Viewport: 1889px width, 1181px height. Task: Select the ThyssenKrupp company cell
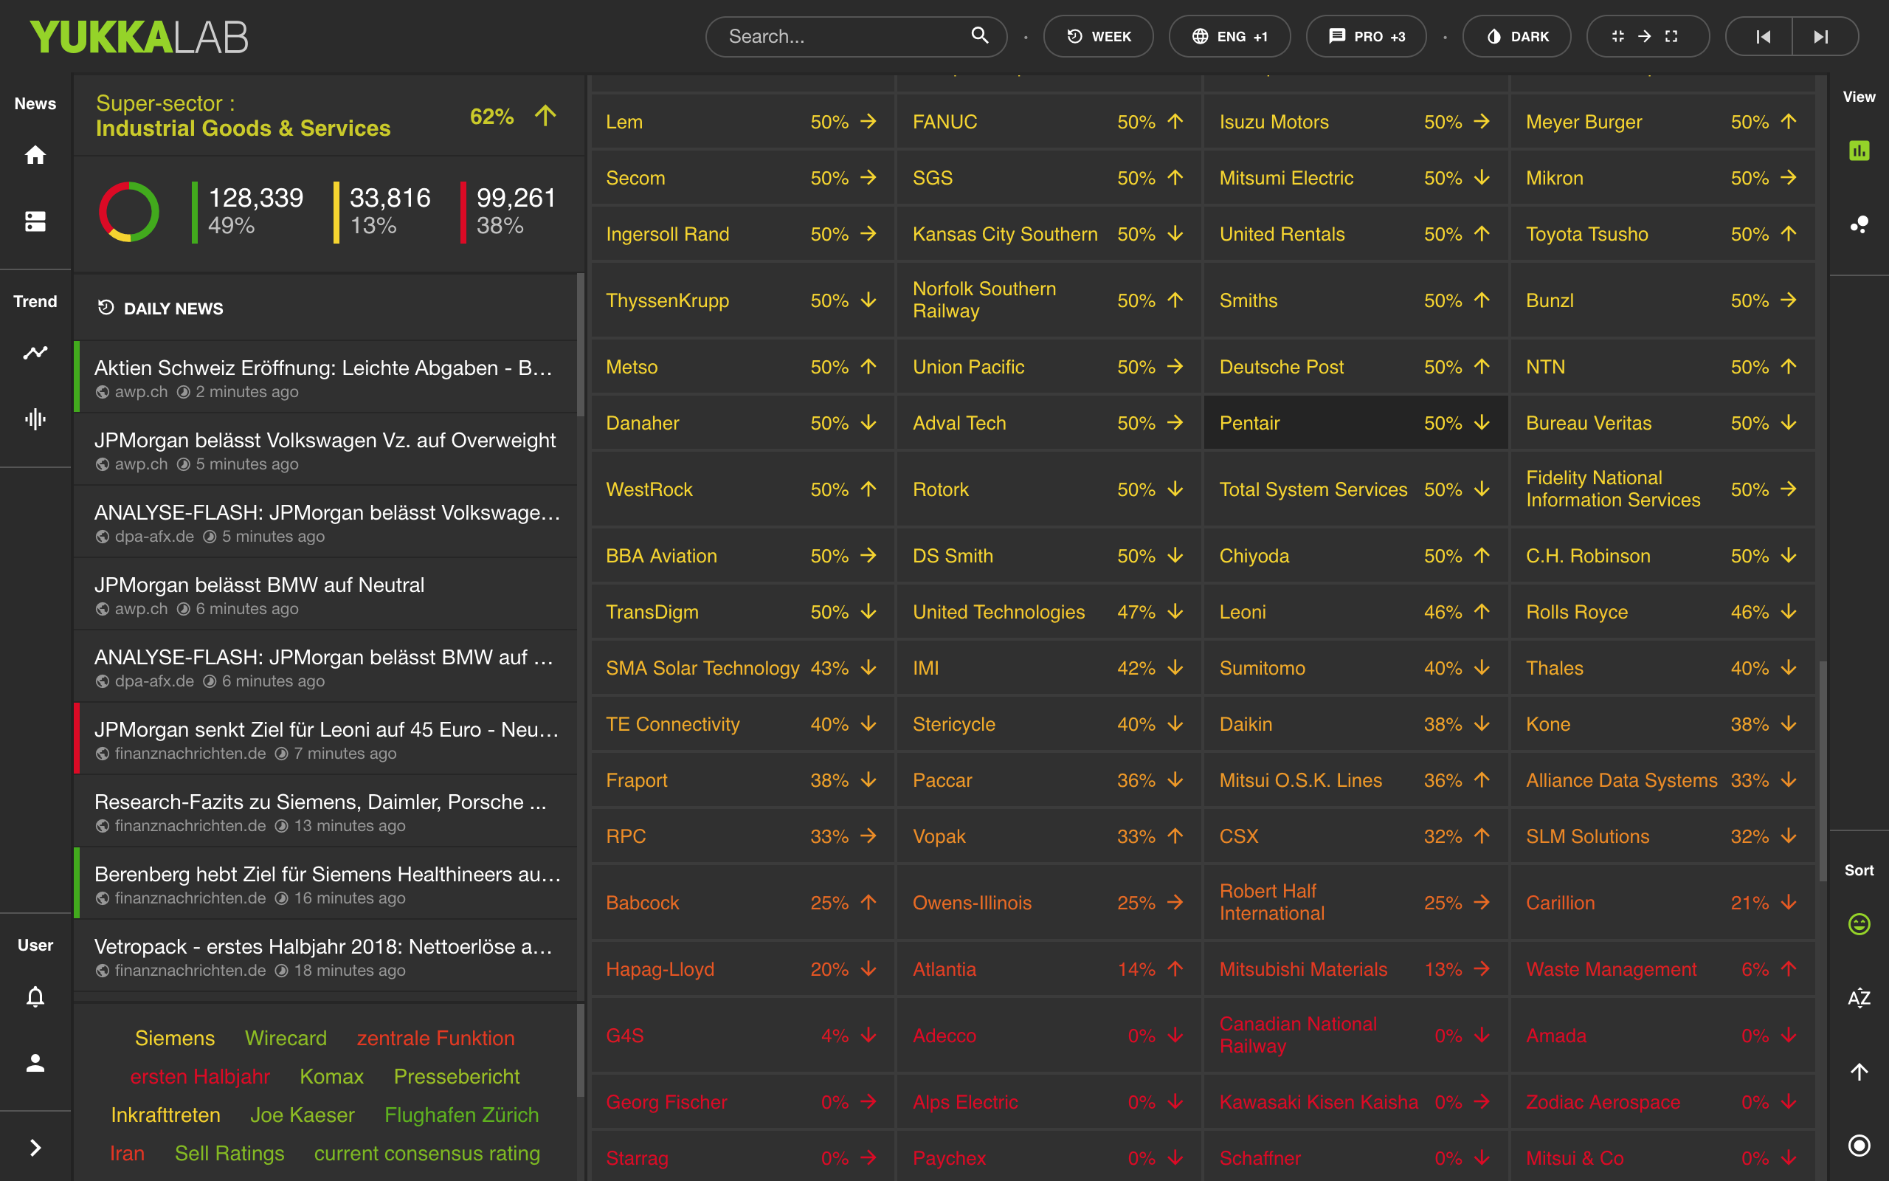(x=742, y=300)
